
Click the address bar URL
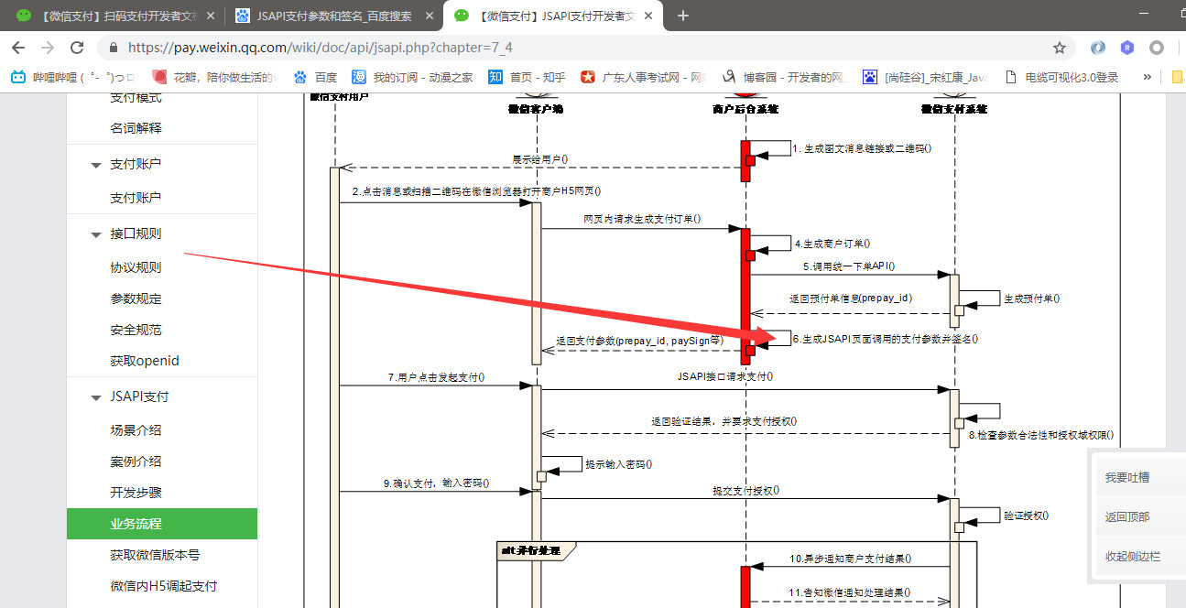(321, 48)
